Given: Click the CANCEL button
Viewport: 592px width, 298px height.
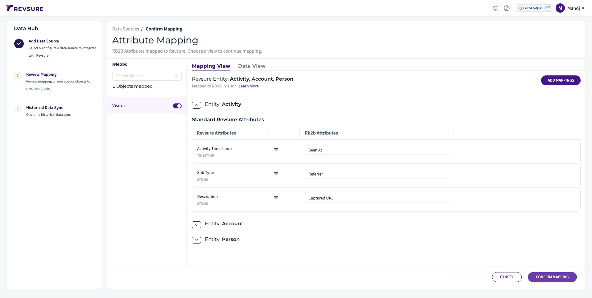Looking at the screenshot, I should pyautogui.click(x=507, y=277).
